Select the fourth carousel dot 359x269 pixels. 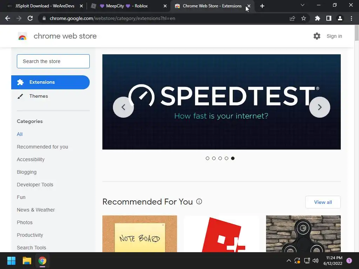click(x=226, y=158)
